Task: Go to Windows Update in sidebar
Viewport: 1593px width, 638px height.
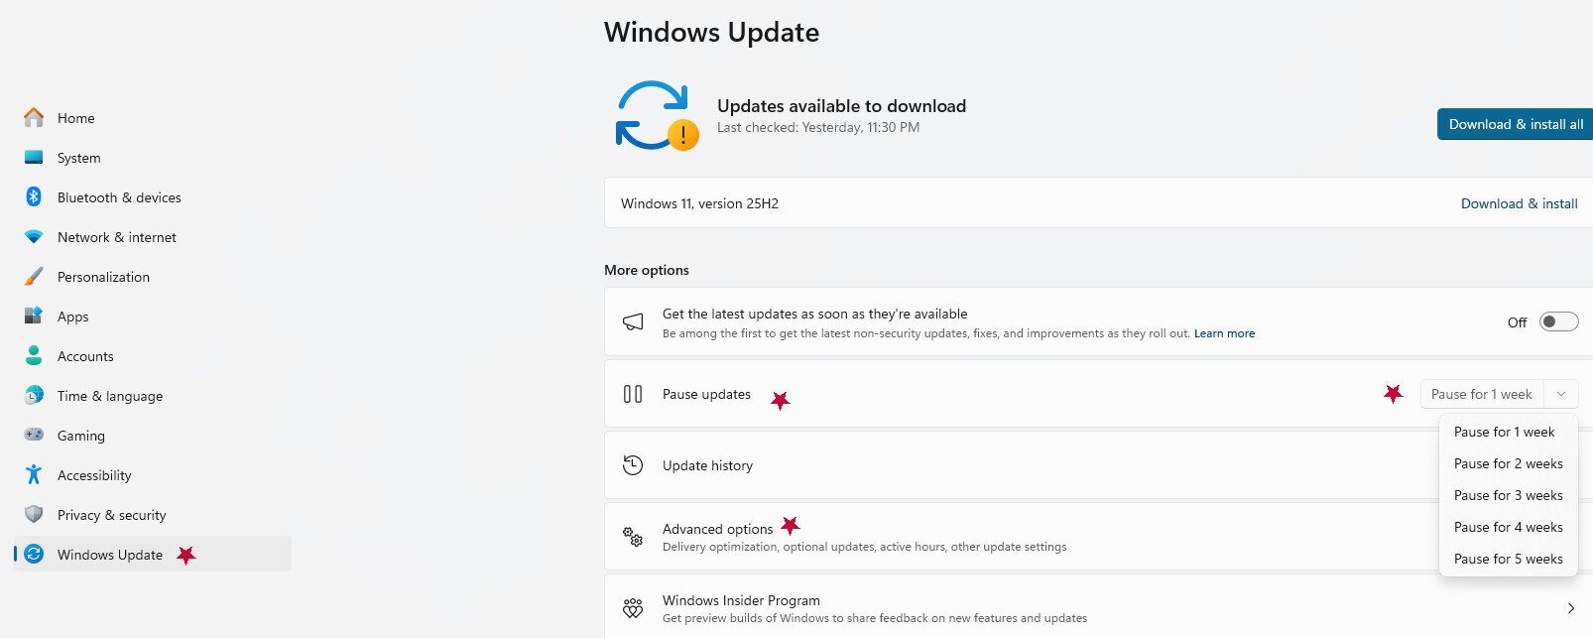Action: (x=110, y=555)
